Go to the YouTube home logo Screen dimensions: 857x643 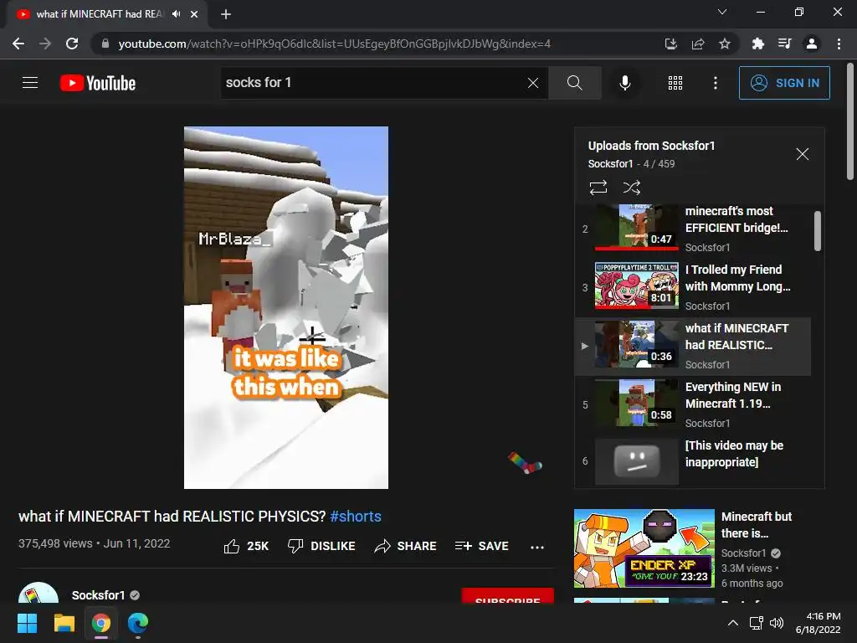[x=98, y=83]
